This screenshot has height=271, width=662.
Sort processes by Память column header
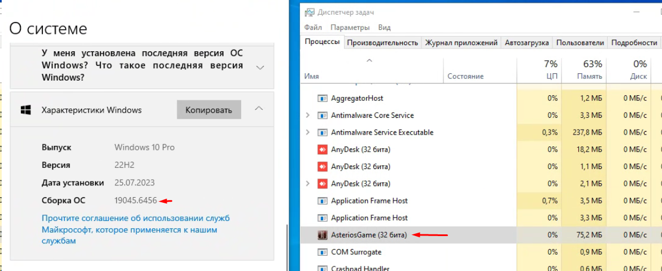click(x=589, y=70)
